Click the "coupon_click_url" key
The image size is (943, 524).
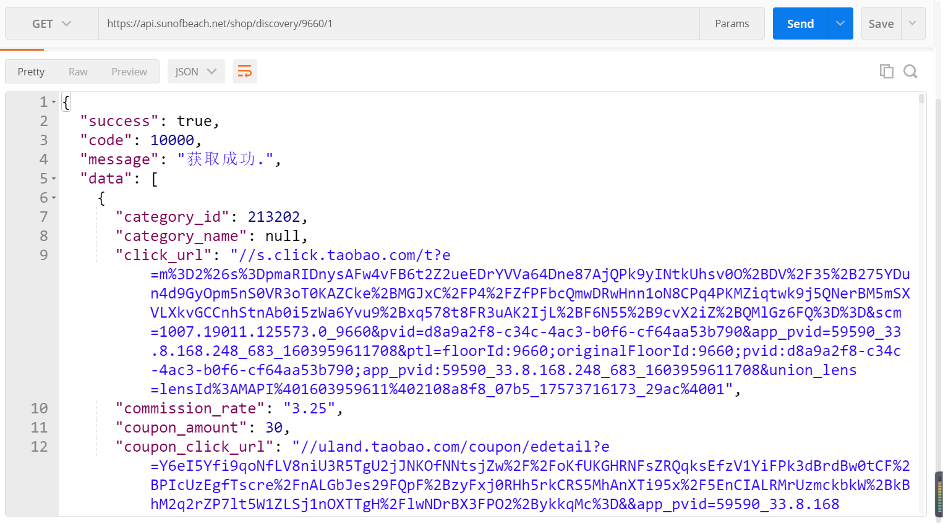point(195,447)
